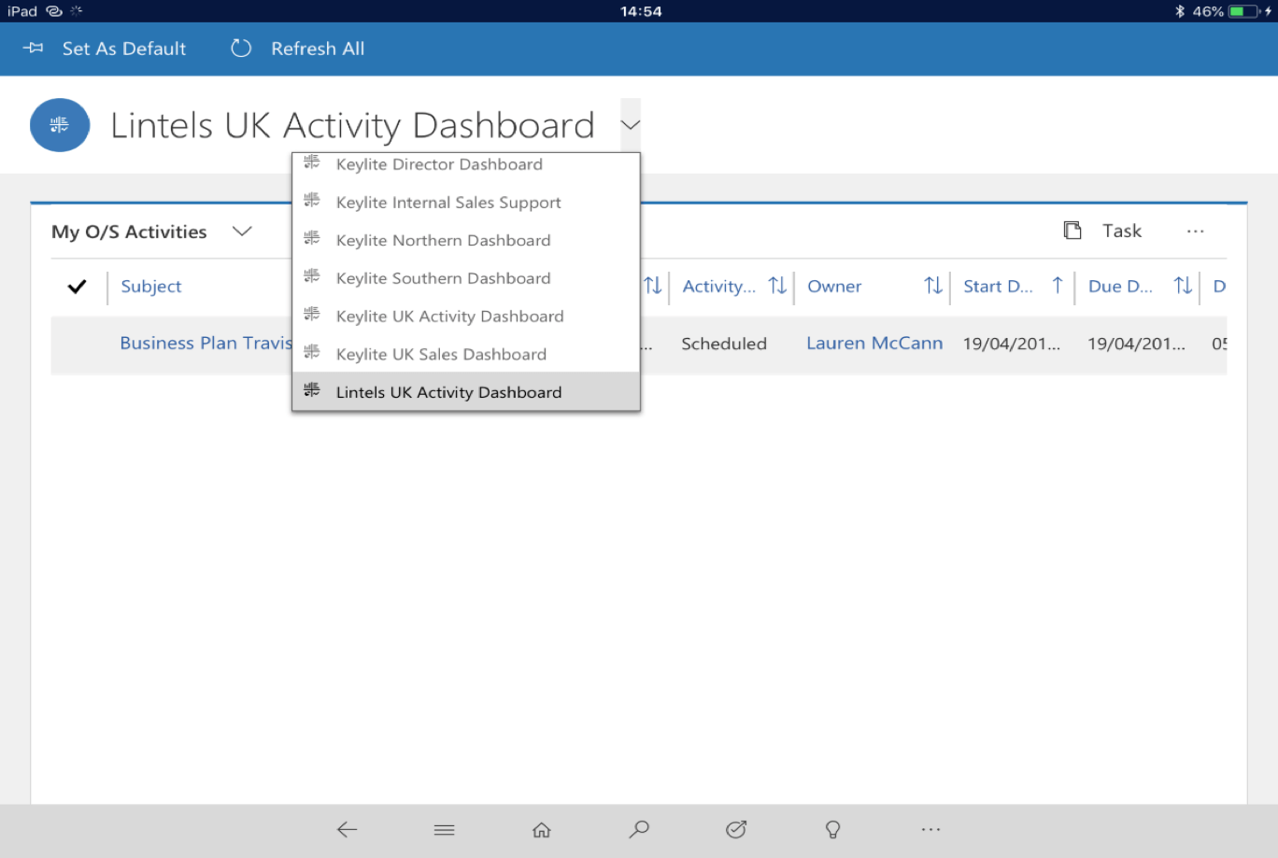Choose Keylite Southern Dashboard

pyautogui.click(x=466, y=278)
